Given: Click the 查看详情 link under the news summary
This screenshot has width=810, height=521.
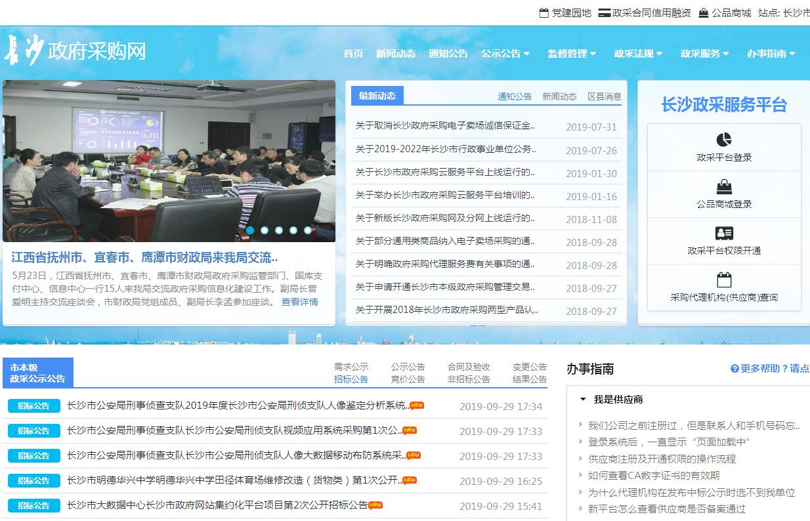Looking at the screenshot, I should pos(299,302).
